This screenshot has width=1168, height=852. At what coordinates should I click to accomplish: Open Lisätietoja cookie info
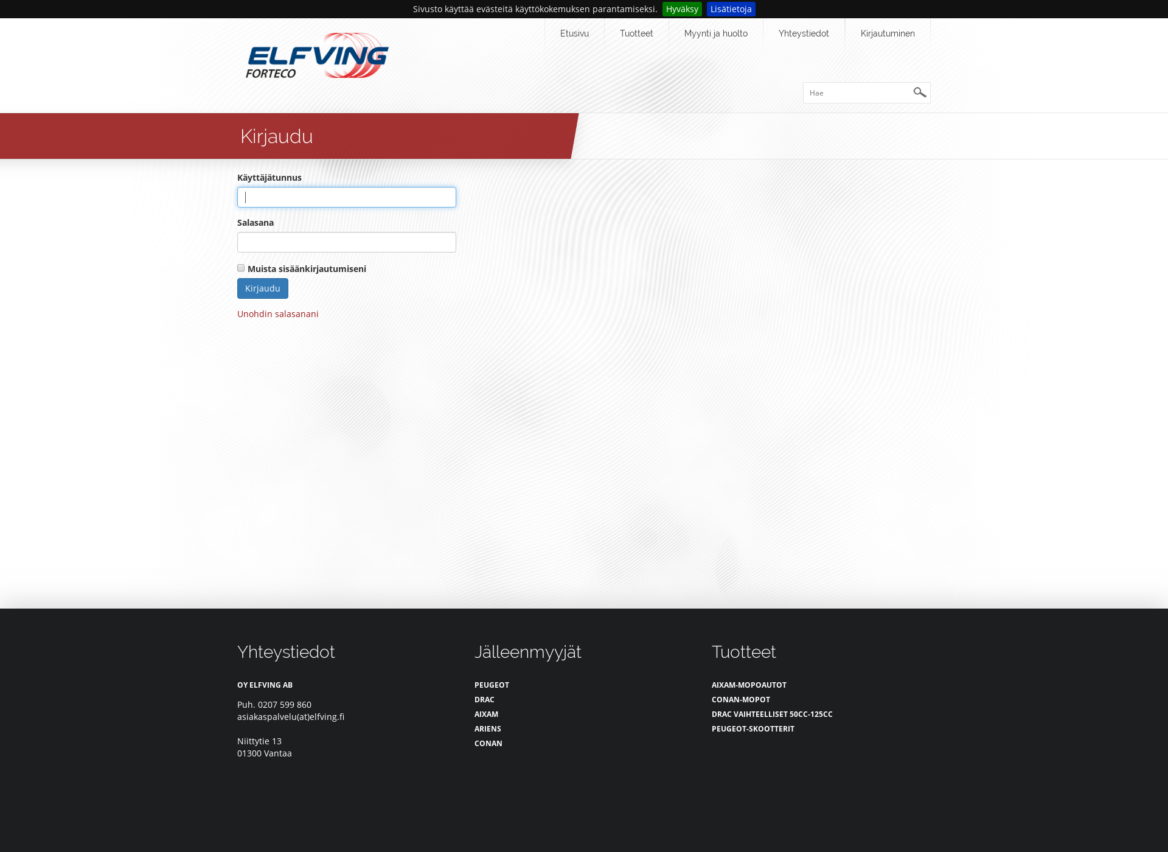point(731,9)
